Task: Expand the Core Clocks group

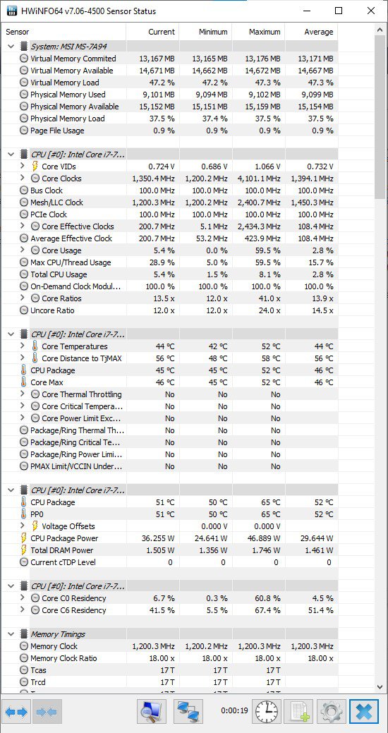Action: [23, 178]
